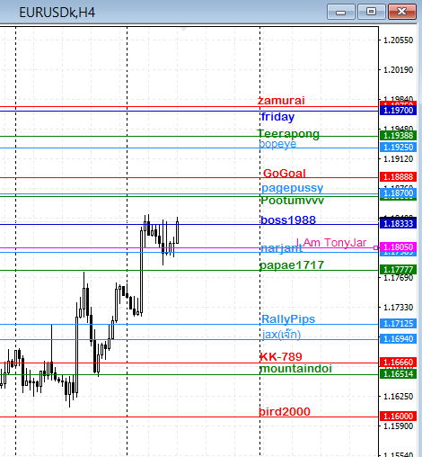Click the KK-789 text label
Screen dimensions: 422x457
coord(281,357)
